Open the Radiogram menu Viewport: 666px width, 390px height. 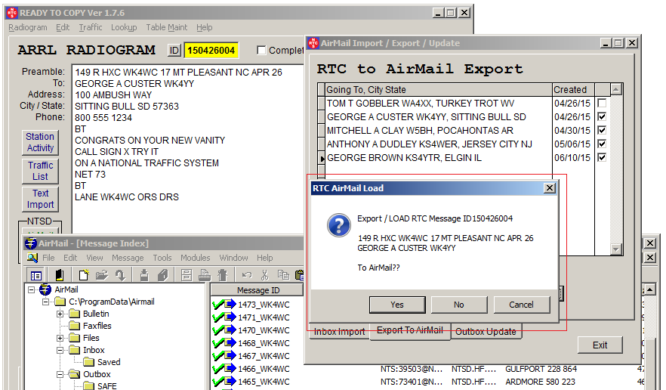[28, 27]
